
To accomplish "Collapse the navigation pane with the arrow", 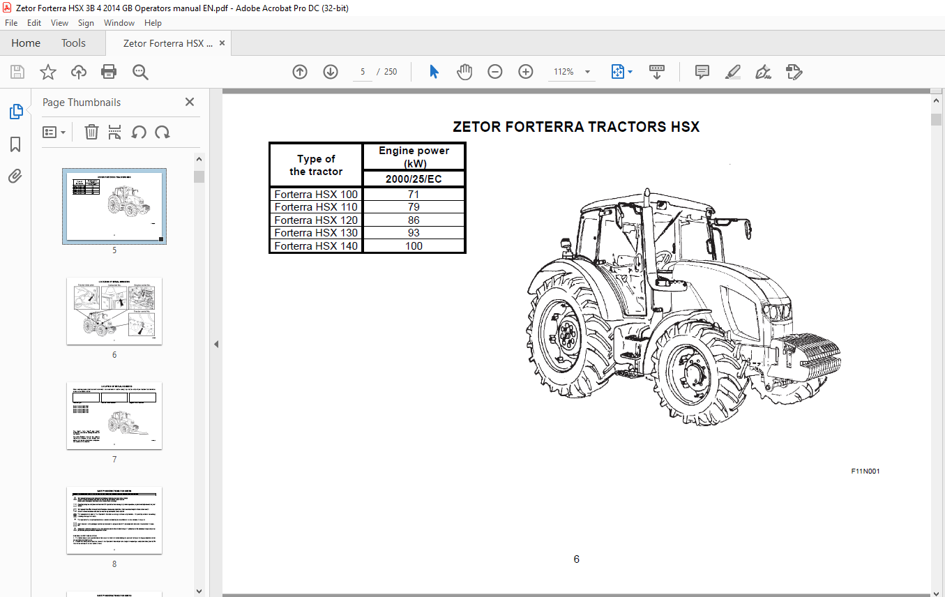I will coord(216,344).
